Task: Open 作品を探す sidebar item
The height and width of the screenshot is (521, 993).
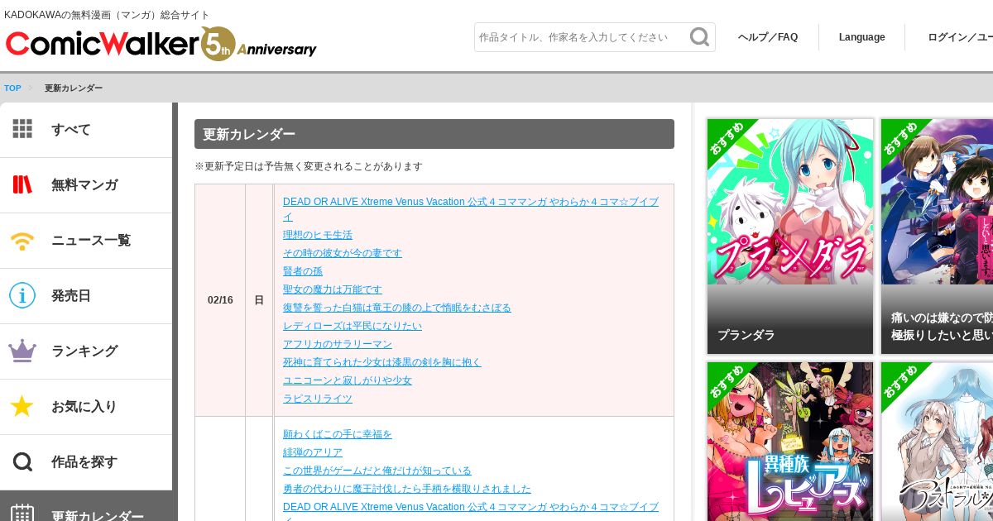Action: point(86,462)
